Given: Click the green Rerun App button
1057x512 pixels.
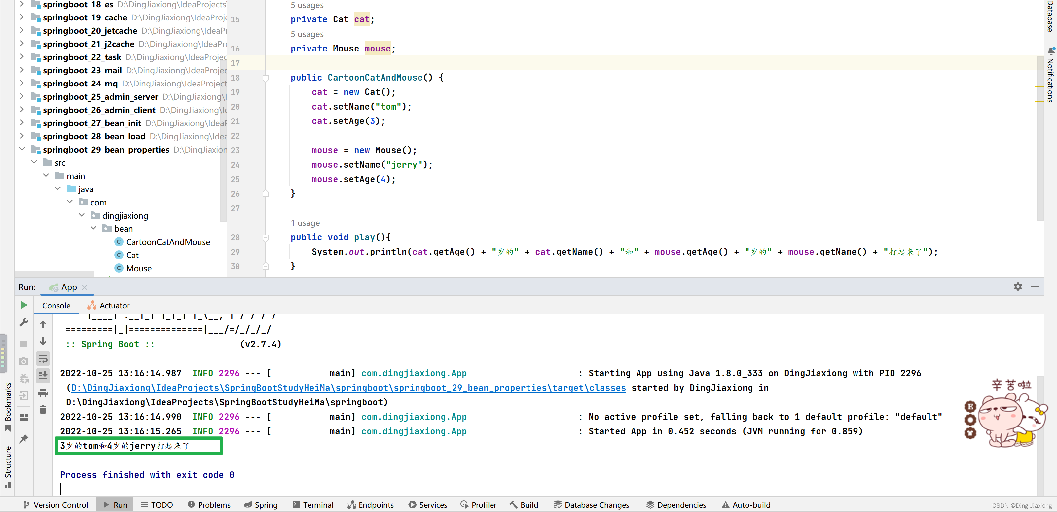Looking at the screenshot, I should coord(24,305).
